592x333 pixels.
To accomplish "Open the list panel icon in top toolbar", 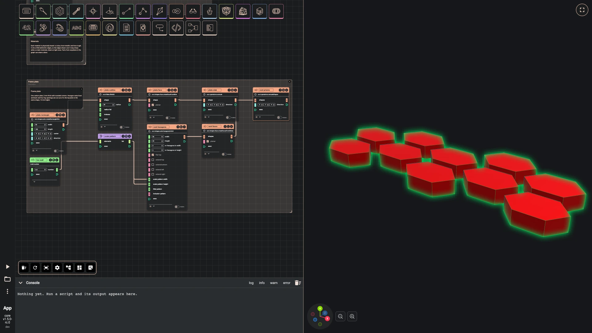I will pyautogui.click(x=27, y=11).
